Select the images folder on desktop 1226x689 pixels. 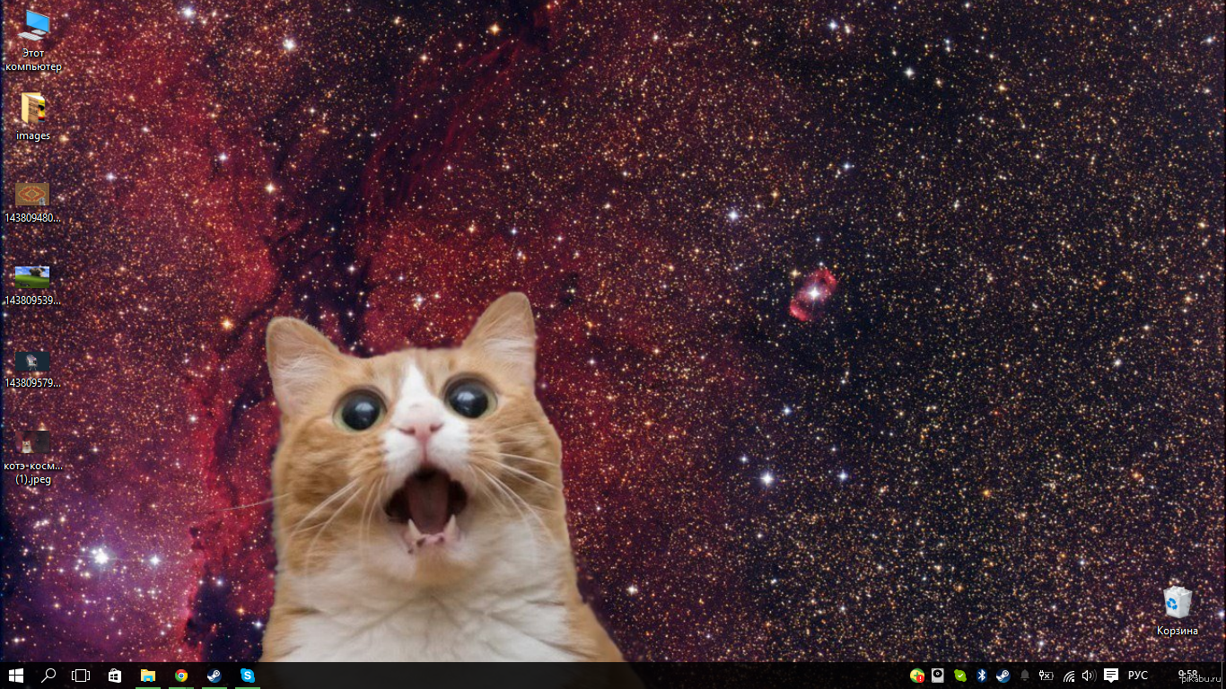pyautogui.click(x=33, y=117)
